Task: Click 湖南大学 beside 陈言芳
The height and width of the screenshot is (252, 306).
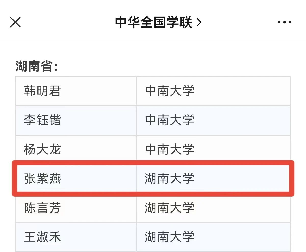Action: click(x=170, y=208)
